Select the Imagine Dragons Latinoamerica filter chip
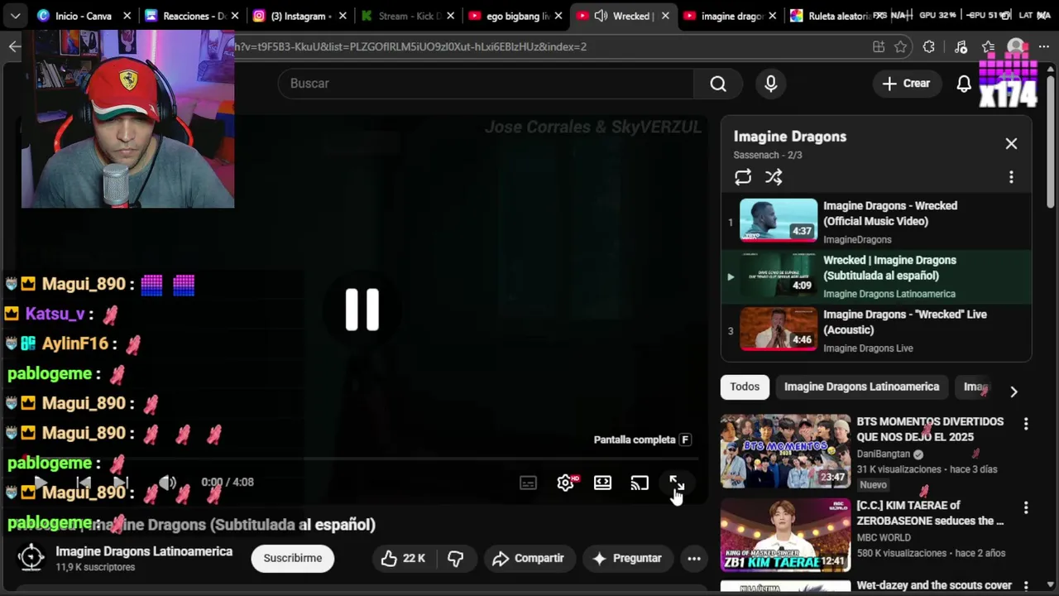The height and width of the screenshot is (596, 1059). [x=861, y=387]
